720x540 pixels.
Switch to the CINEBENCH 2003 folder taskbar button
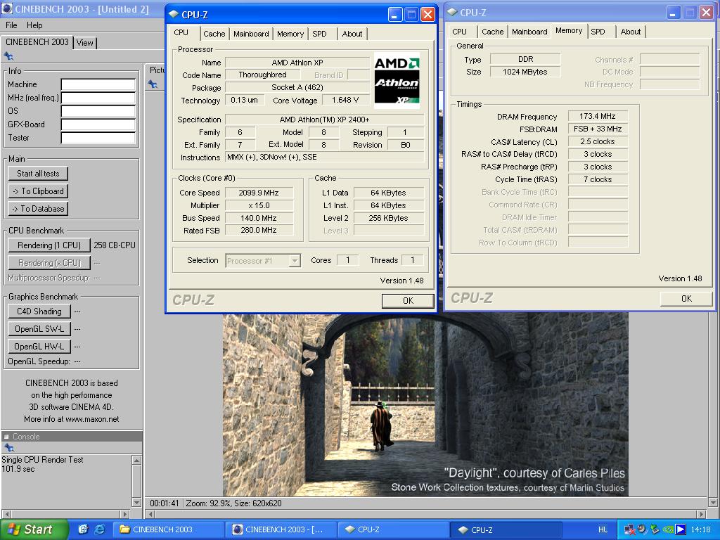[x=169, y=529]
